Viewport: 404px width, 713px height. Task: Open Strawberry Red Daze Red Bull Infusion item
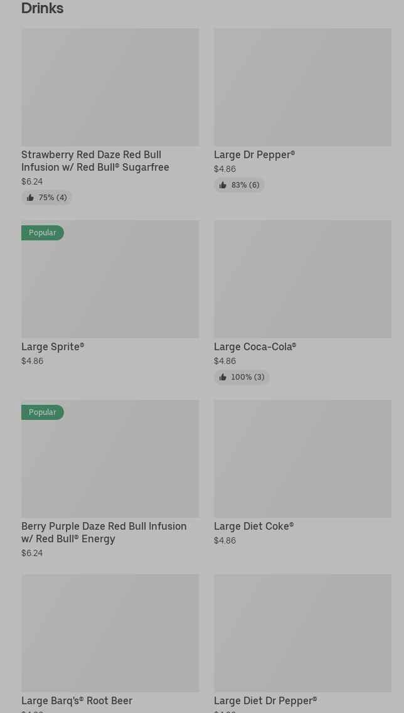[x=95, y=161]
